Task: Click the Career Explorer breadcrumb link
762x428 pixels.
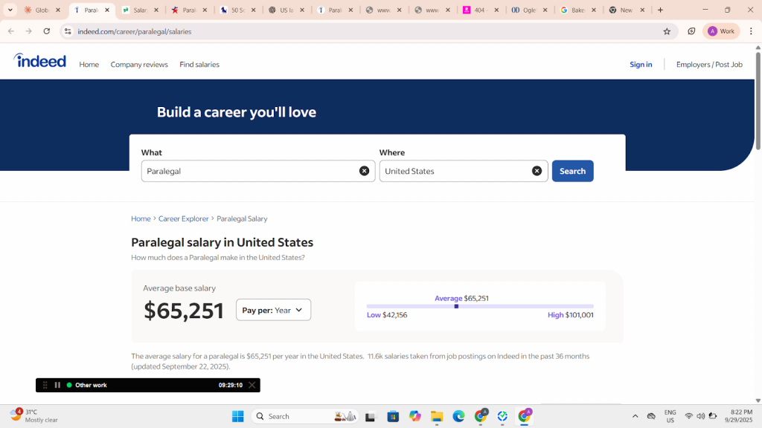Action: click(183, 218)
